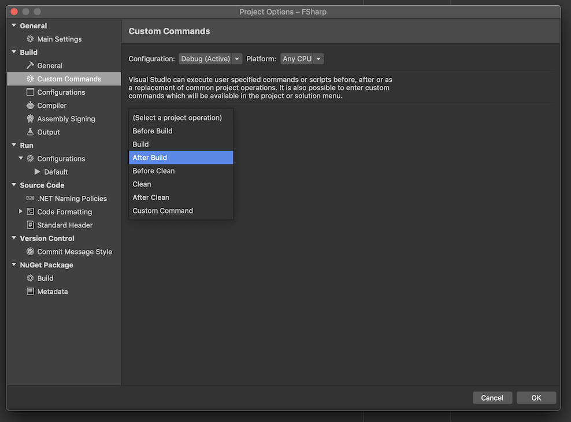Select the Default run configuration
Viewport: 571px width, 422px height.
coord(64,171)
